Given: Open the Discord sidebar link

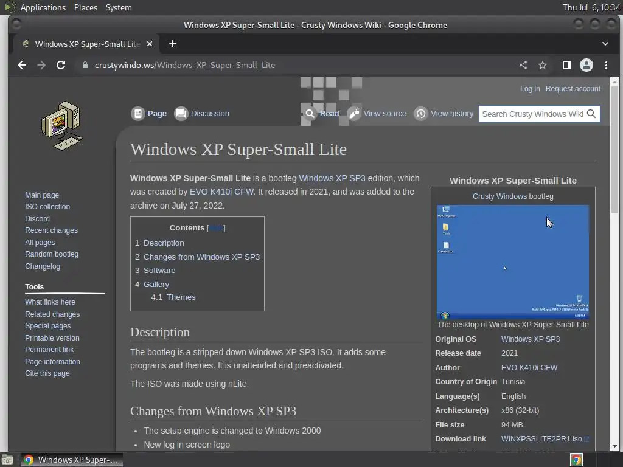Looking at the screenshot, I should click(x=37, y=219).
